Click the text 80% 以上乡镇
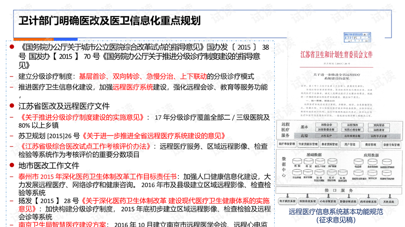405x227 pixels. tap(38, 125)
